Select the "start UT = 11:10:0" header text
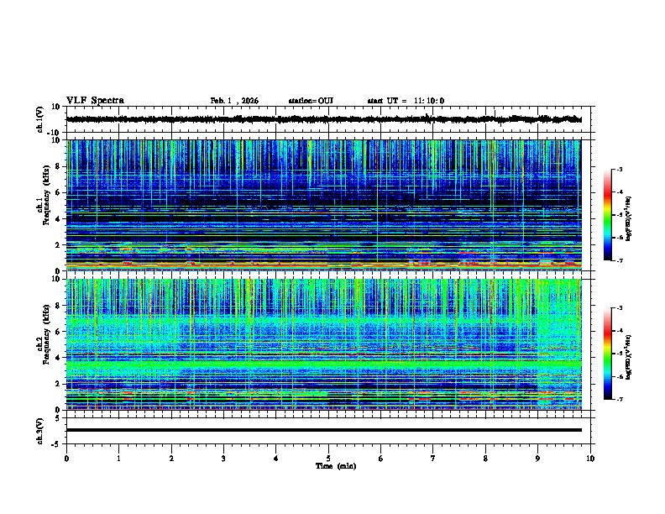This screenshot has height=514, width=665. coord(406,101)
